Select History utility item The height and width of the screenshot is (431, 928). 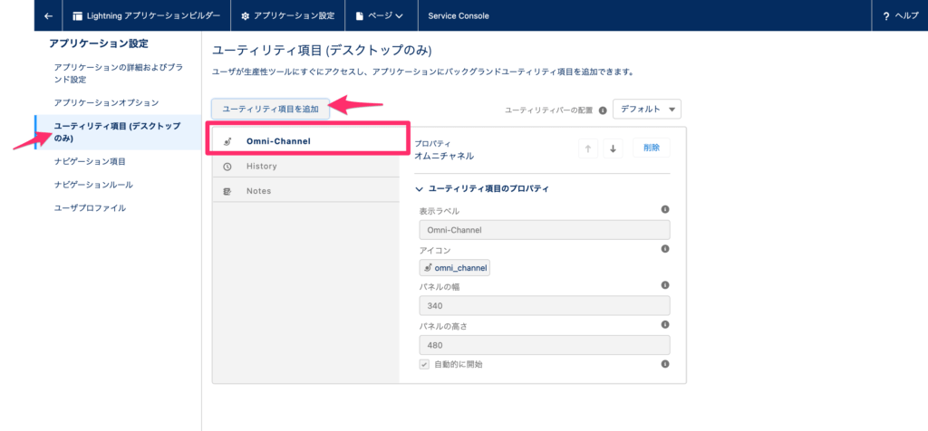coord(306,166)
